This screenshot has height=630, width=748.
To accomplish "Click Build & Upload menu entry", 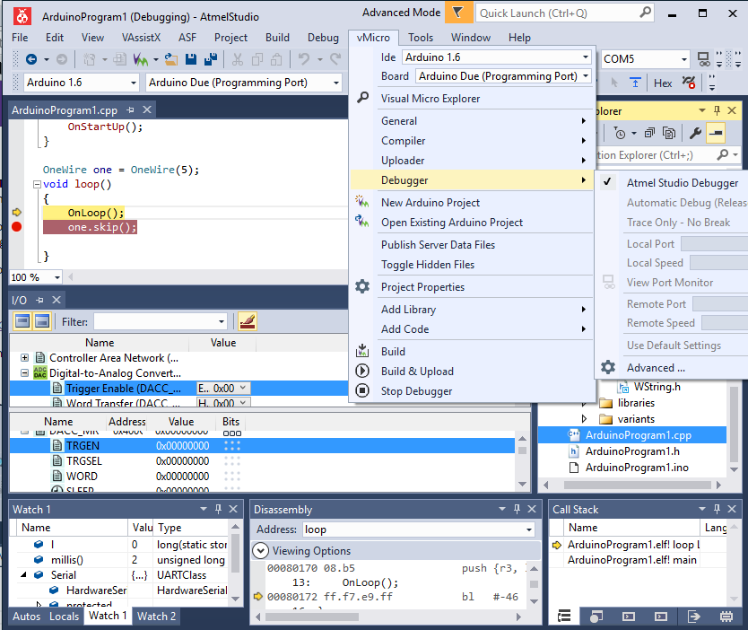I will (x=417, y=371).
